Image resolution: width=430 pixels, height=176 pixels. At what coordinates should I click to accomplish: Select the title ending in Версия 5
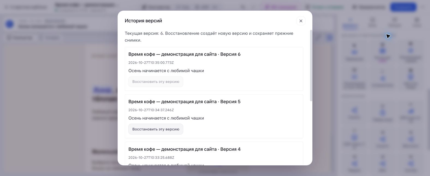tap(184, 102)
